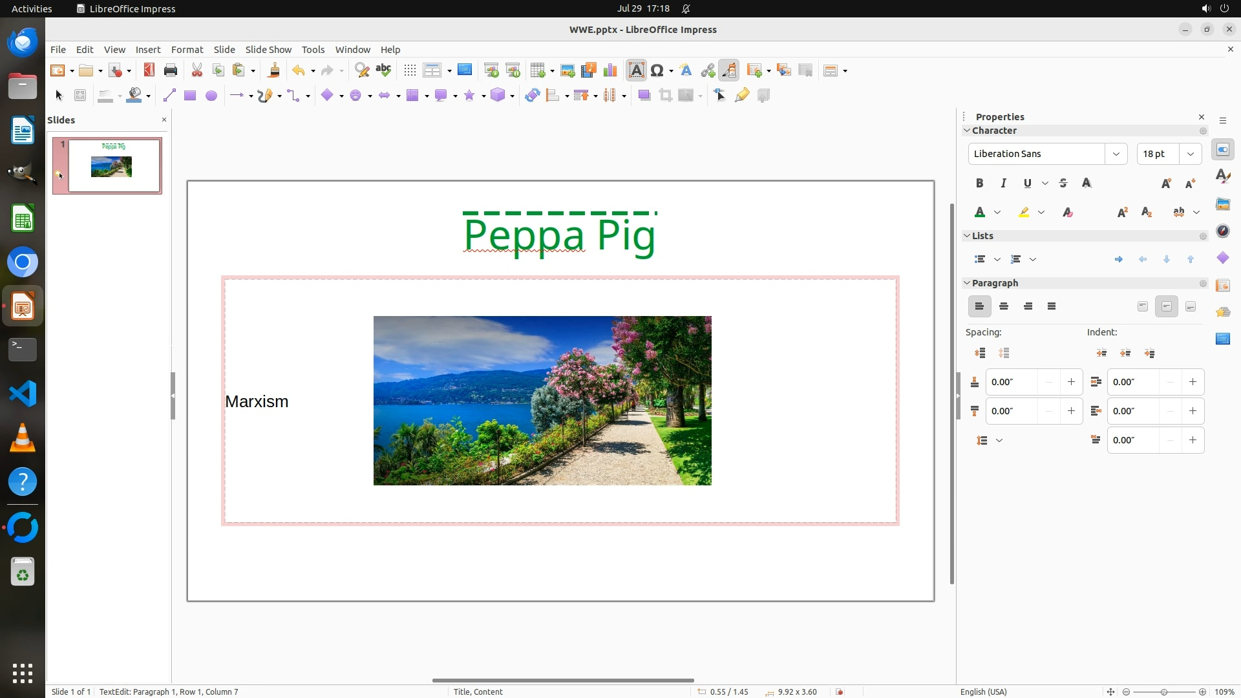Open the font name dropdown
The image size is (1241, 698).
pyautogui.click(x=1116, y=154)
